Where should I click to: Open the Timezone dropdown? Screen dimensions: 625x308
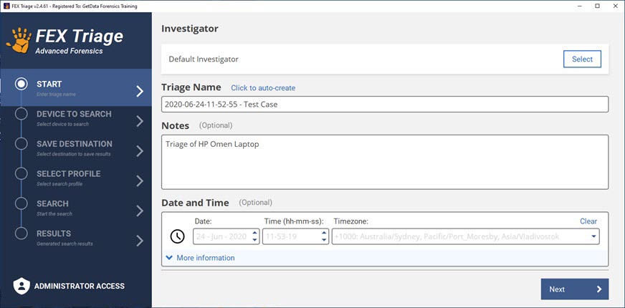click(x=593, y=236)
